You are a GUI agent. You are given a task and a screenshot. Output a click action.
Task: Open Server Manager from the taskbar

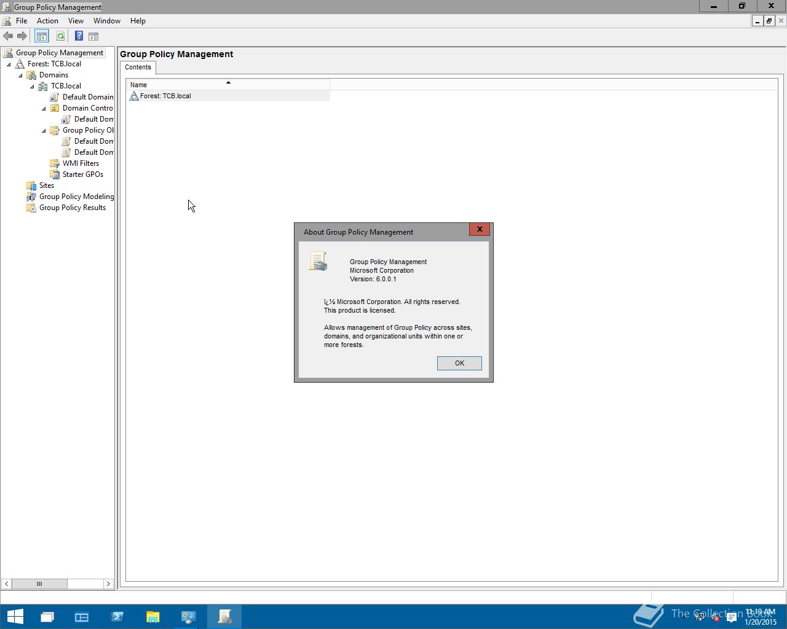click(82, 616)
